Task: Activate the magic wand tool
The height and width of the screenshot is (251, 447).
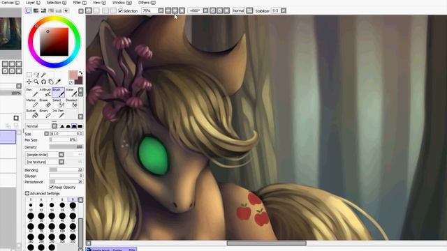Action: pos(43,75)
